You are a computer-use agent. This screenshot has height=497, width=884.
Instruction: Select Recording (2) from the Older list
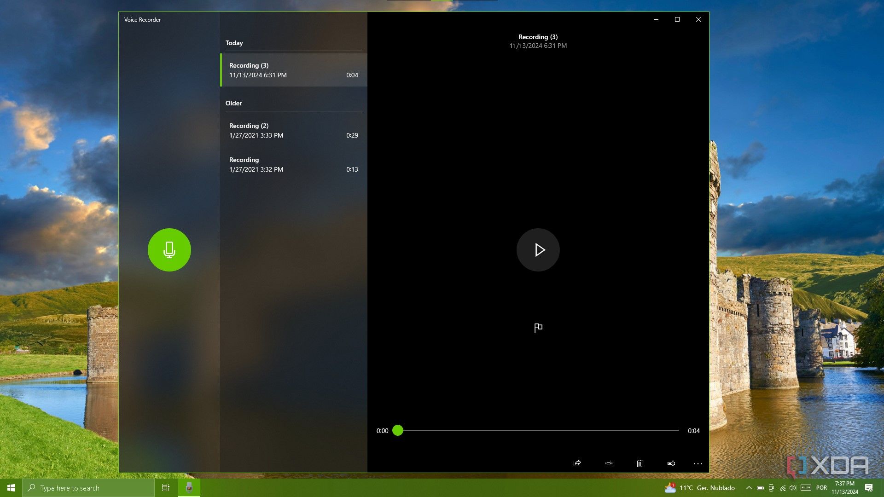(x=293, y=130)
